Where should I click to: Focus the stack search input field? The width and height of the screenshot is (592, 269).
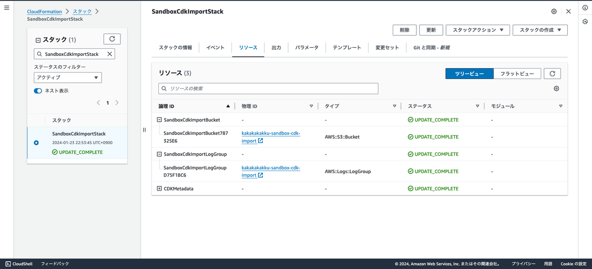pyautogui.click(x=74, y=54)
